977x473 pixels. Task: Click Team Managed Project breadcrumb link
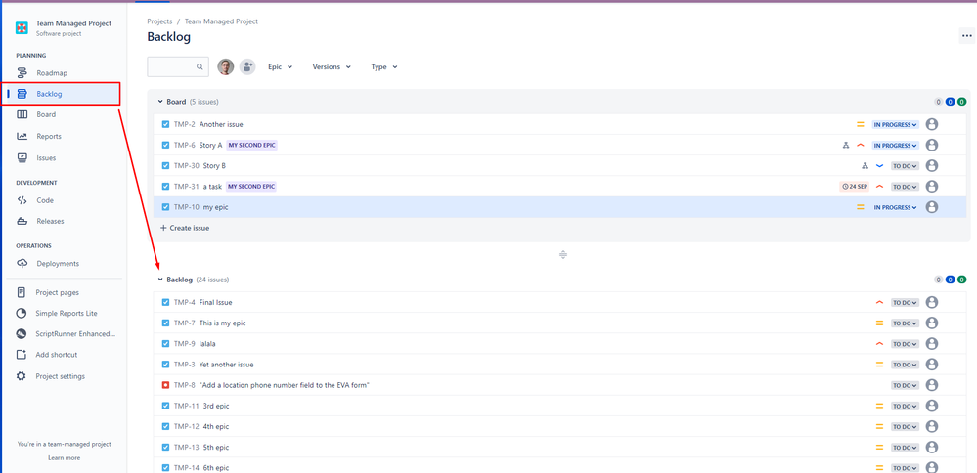(x=221, y=21)
